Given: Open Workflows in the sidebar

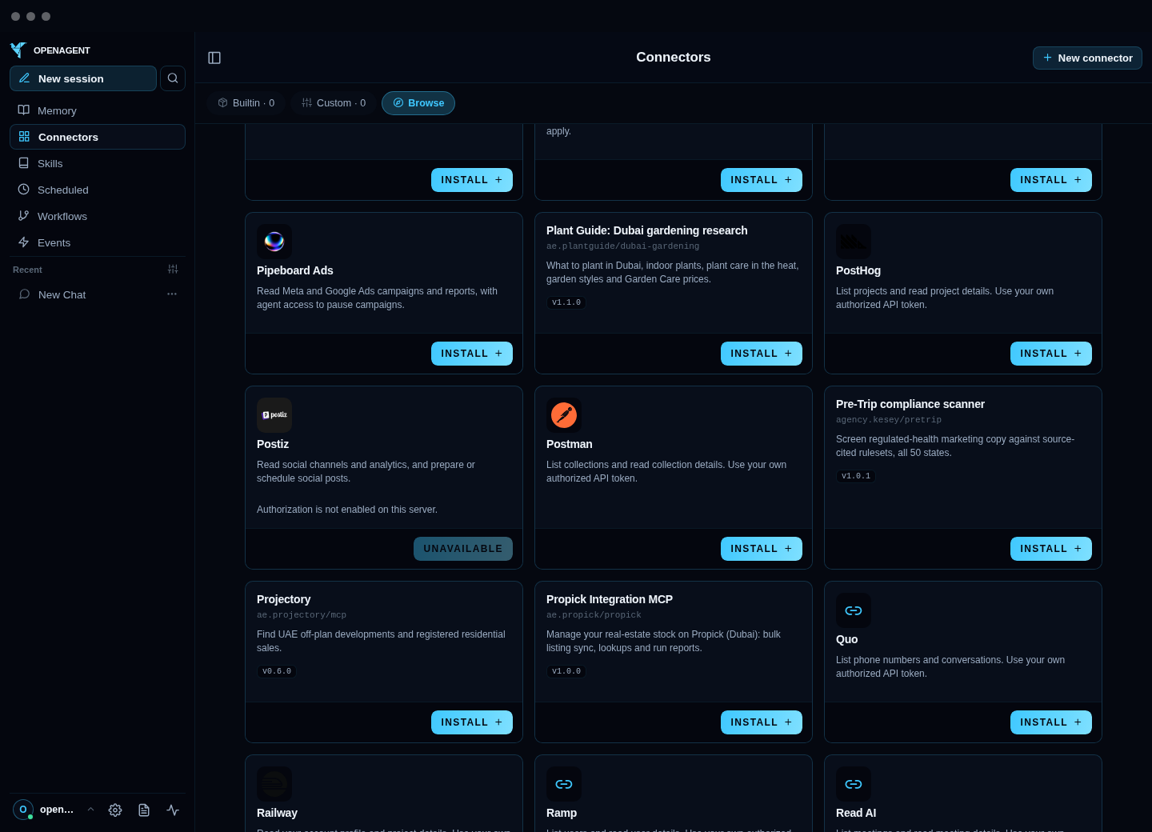Looking at the screenshot, I should coord(98,216).
